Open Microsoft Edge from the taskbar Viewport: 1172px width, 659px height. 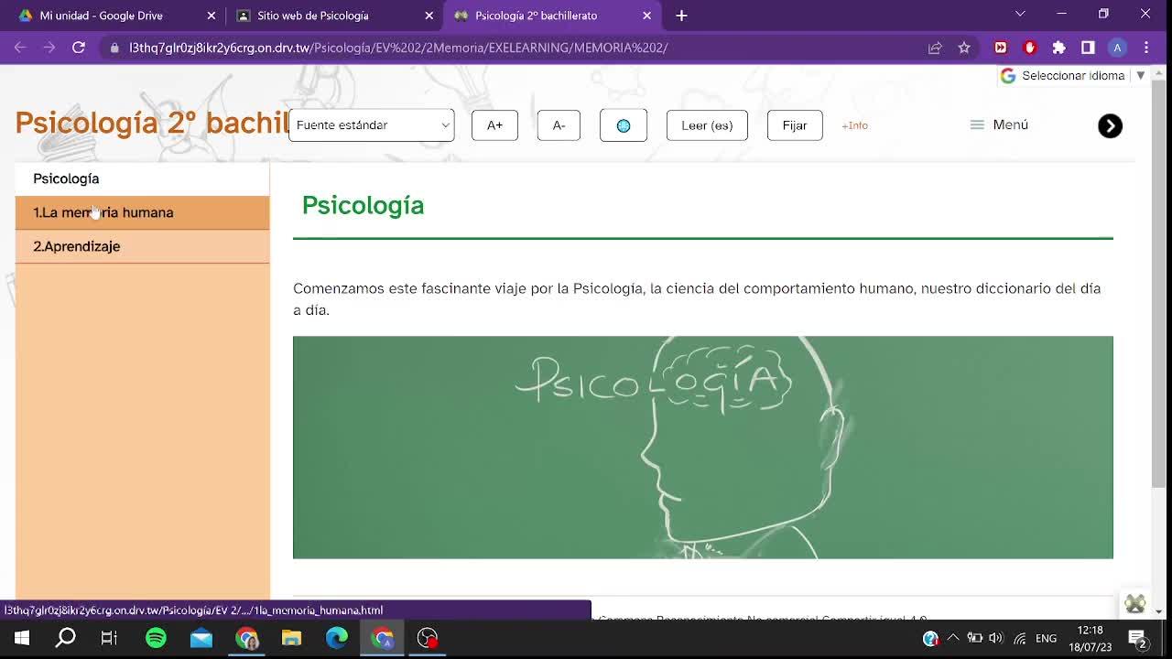click(337, 638)
